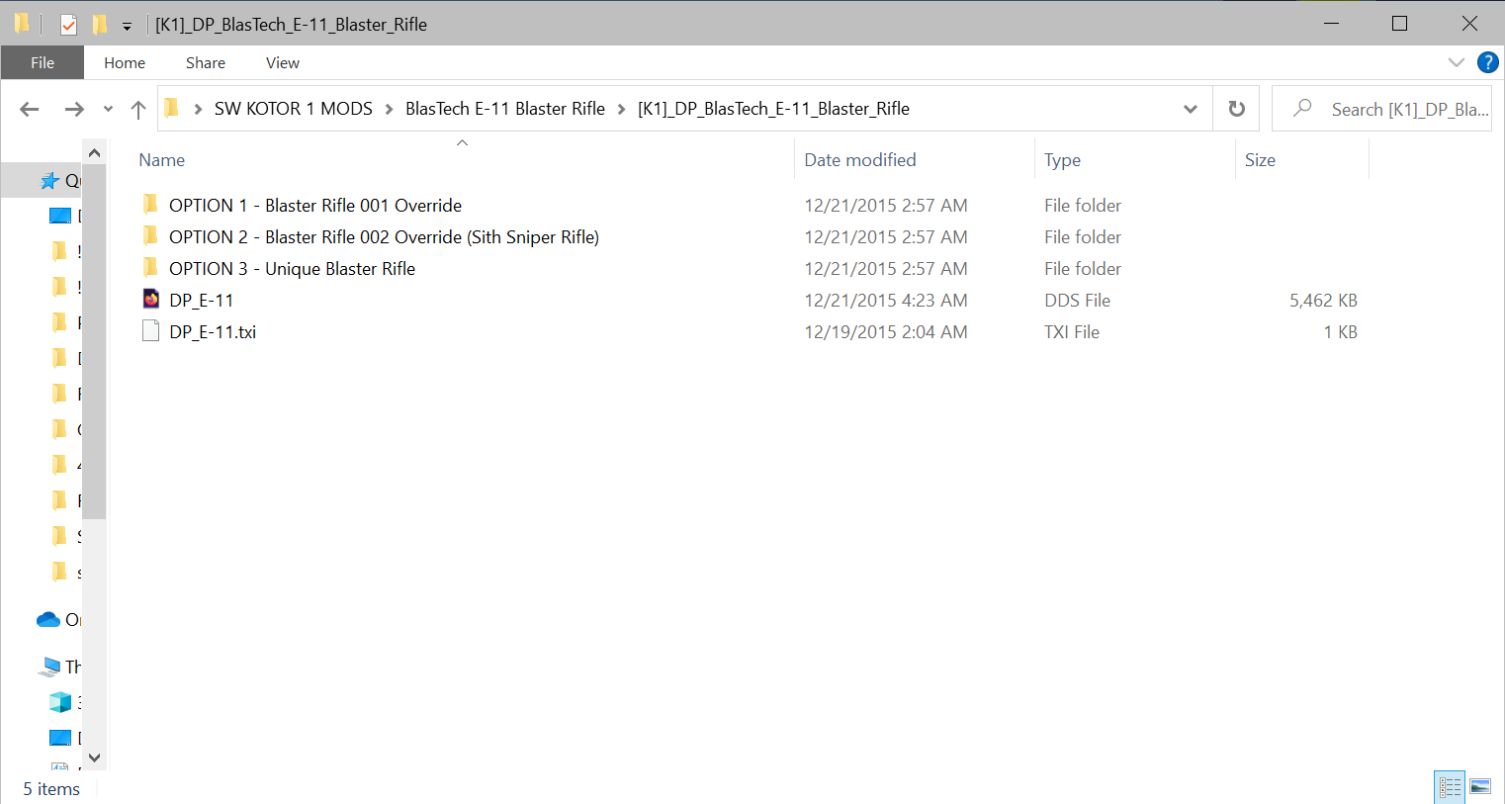This screenshot has width=1505, height=804.
Task: Select the DP_E-11 DDS file icon
Action: click(x=151, y=300)
